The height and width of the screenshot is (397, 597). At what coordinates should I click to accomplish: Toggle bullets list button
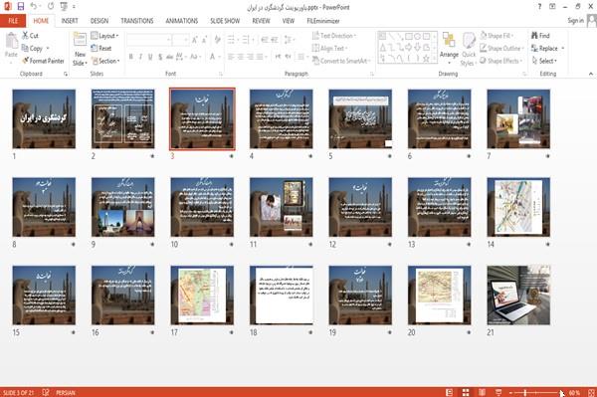pyautogui.click(x=232, y=39)
